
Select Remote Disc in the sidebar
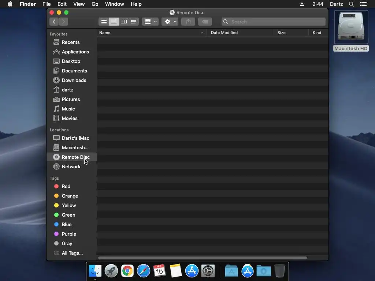71,157
